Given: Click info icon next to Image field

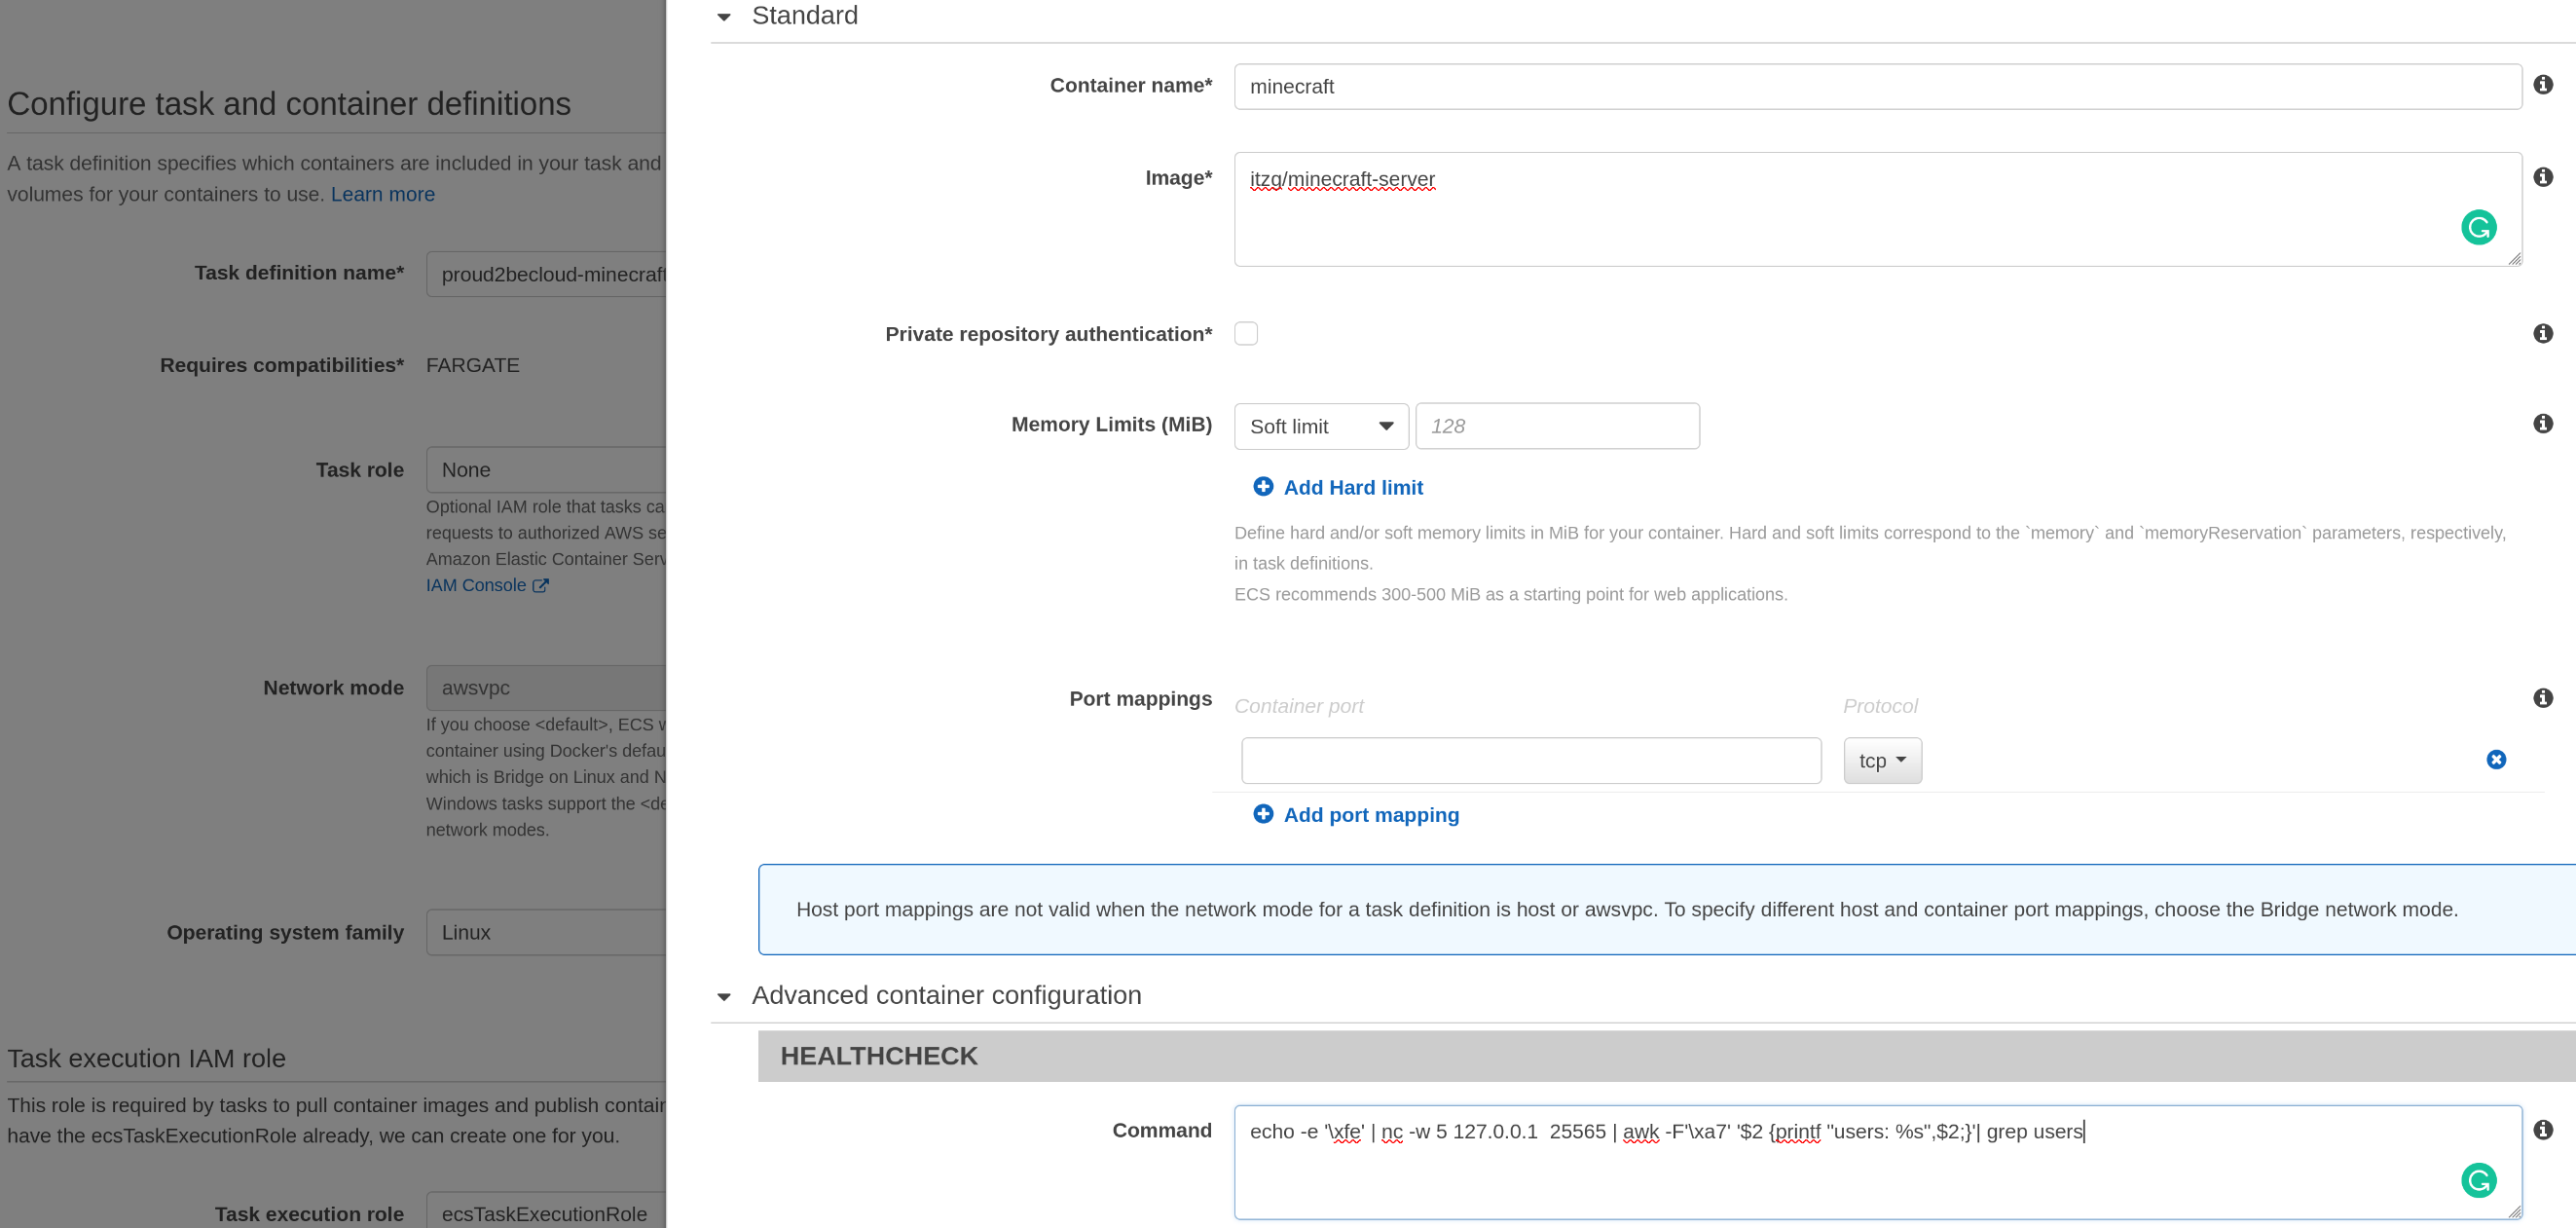Looking at the screenshot, I should coord(2543,177).
